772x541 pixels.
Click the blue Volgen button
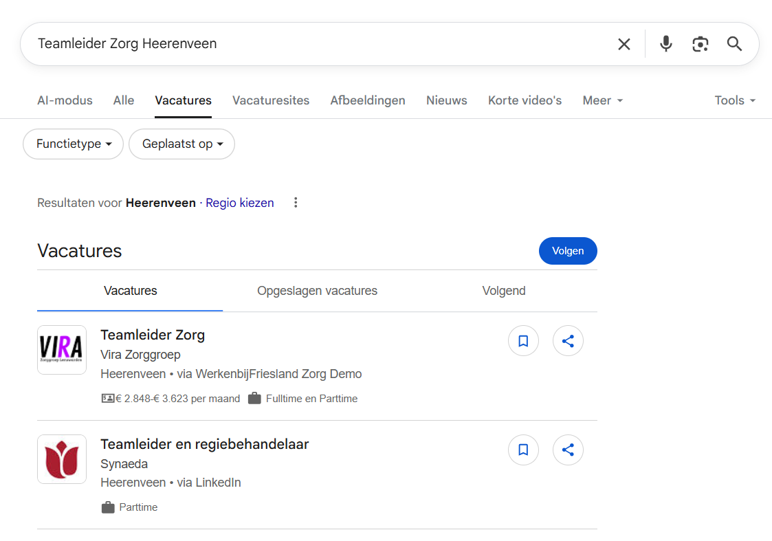[568, 251]
